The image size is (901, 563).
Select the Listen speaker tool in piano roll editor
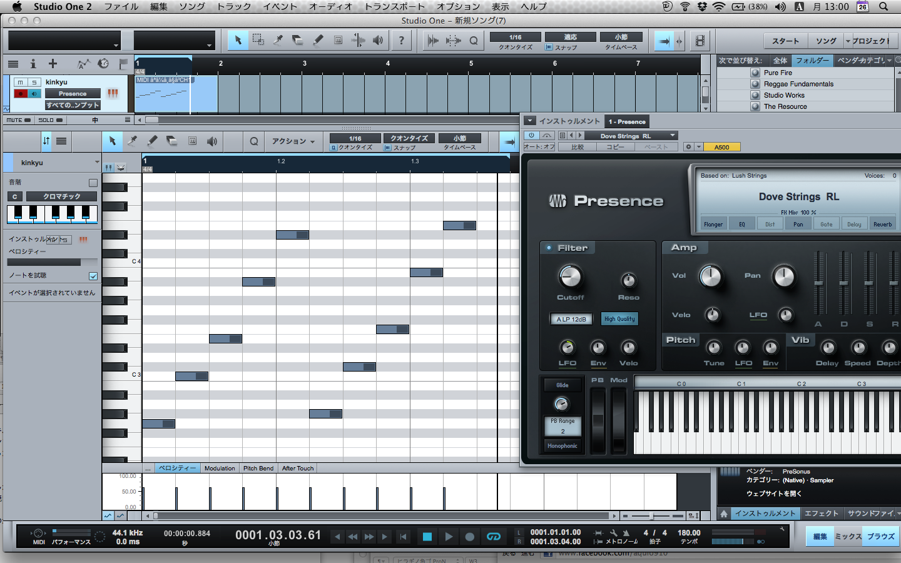coord(212,141)
